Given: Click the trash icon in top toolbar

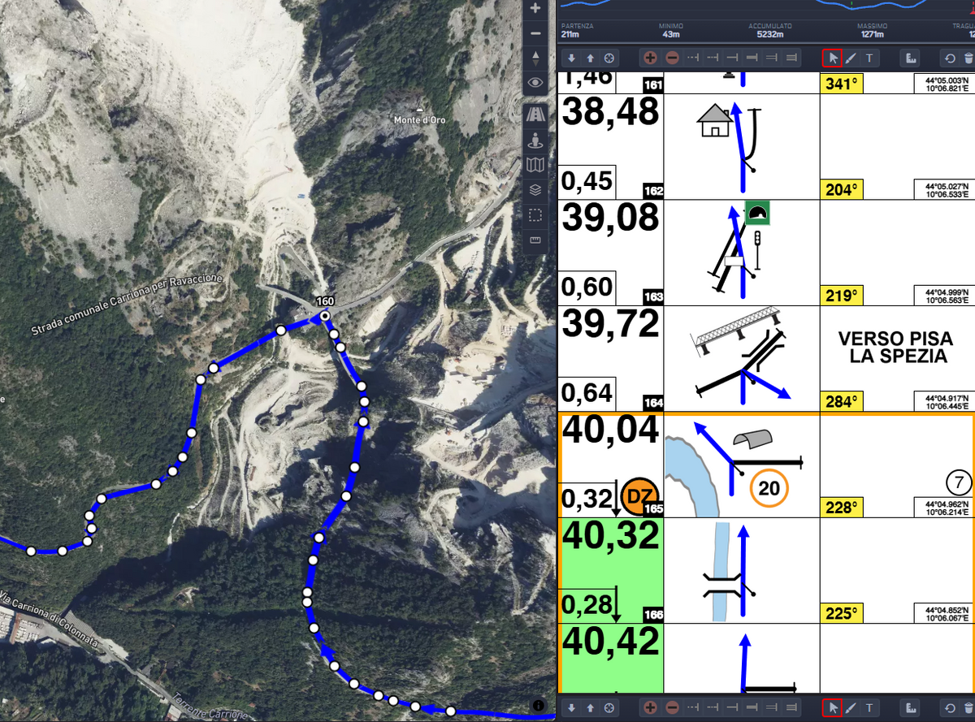Looking at the screenshot, I should (968, 58).
